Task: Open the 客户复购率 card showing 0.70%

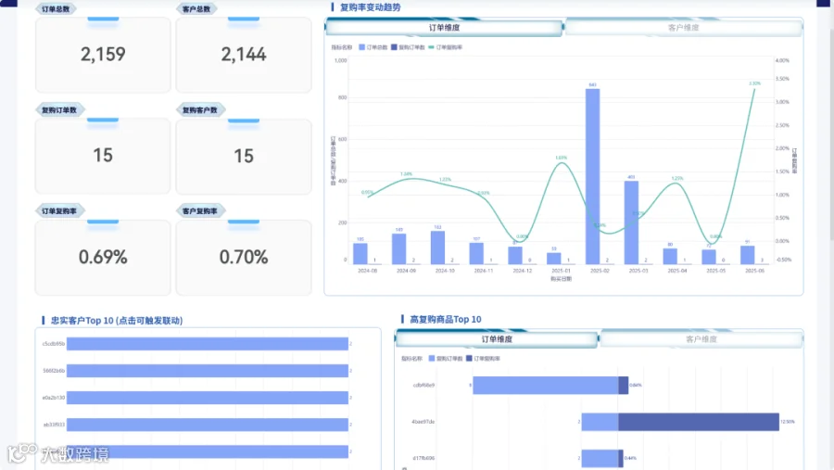Action: pyautogui.click(x=244, y=257)
